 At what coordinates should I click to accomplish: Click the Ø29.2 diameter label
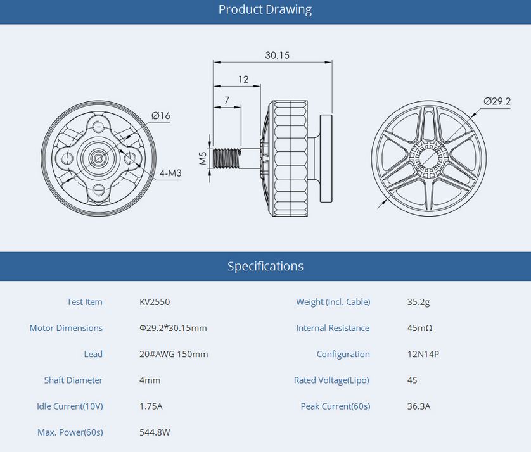click(497, 101)
